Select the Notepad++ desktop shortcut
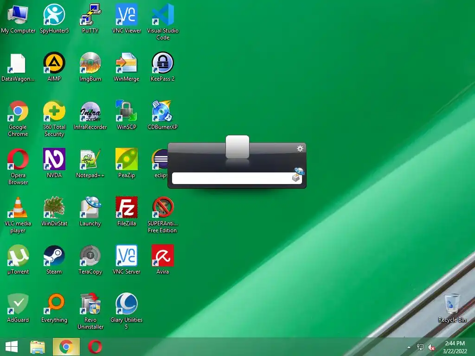 (x=90, y=164)
